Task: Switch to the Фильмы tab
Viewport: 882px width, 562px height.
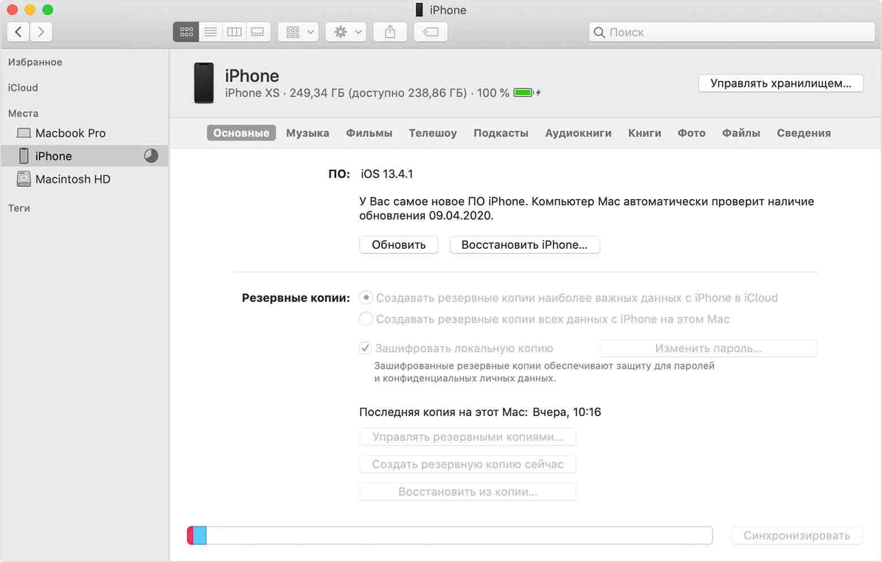Action: pyautogui.click(x=369, y=133)
